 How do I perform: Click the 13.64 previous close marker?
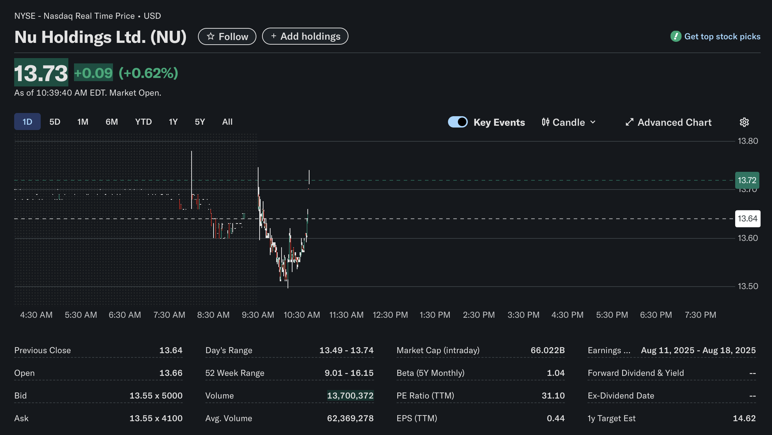coord(748,219)
